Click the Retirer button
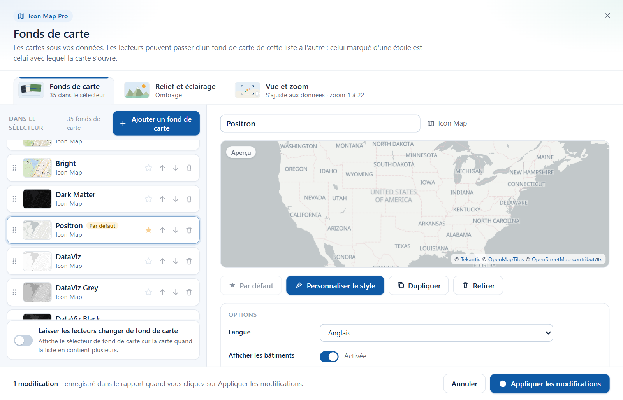The image size is (623, 400). (478, 286)
